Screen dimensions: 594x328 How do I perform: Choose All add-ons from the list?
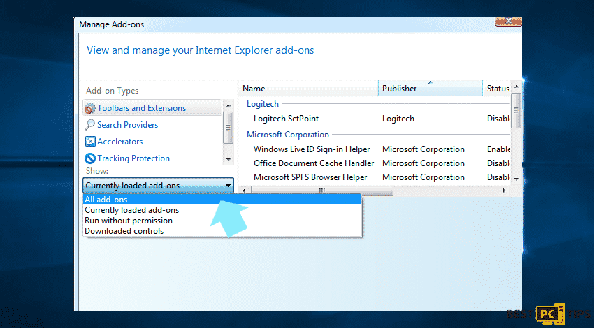point(222,200)
